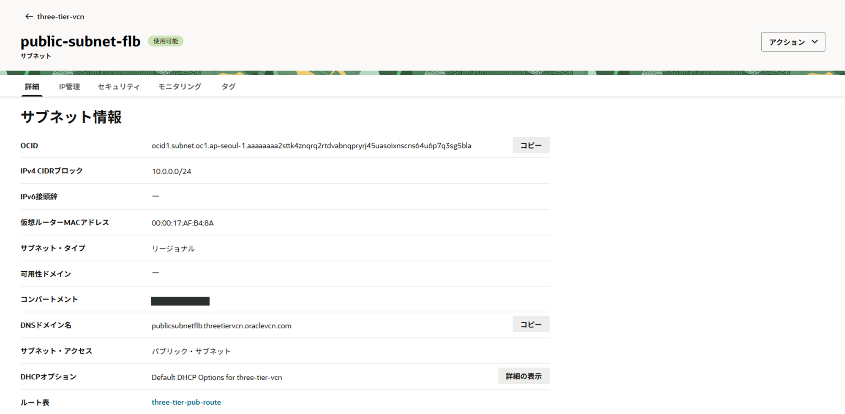Click the パブリック・サブネット access value
Viewport: 845px width, 414px height.
click(x=191, y=351)
